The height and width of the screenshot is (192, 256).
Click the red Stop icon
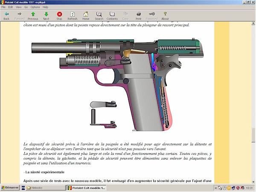(59, 14)
